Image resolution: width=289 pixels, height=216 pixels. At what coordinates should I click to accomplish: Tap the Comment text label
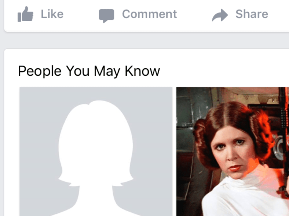150,14
